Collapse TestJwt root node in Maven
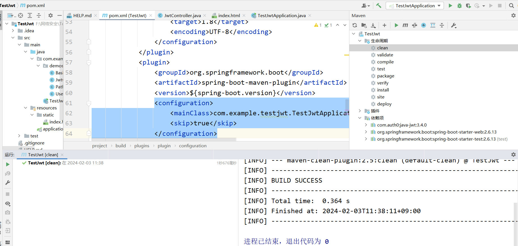Screen dimensions: 518x246 coord(354,34)
